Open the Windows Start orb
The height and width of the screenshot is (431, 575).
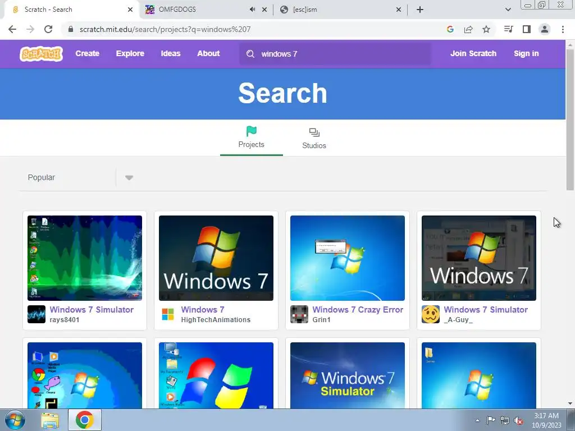point(15,420)
